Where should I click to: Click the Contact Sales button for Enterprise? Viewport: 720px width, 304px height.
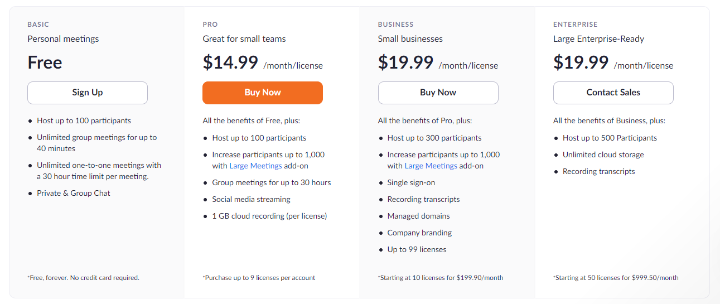click(613, 93)
